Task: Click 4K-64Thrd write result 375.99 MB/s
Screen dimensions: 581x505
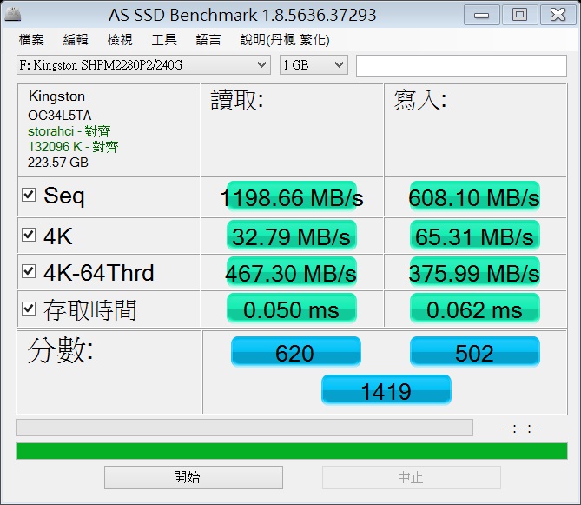Action: [474, 272]
